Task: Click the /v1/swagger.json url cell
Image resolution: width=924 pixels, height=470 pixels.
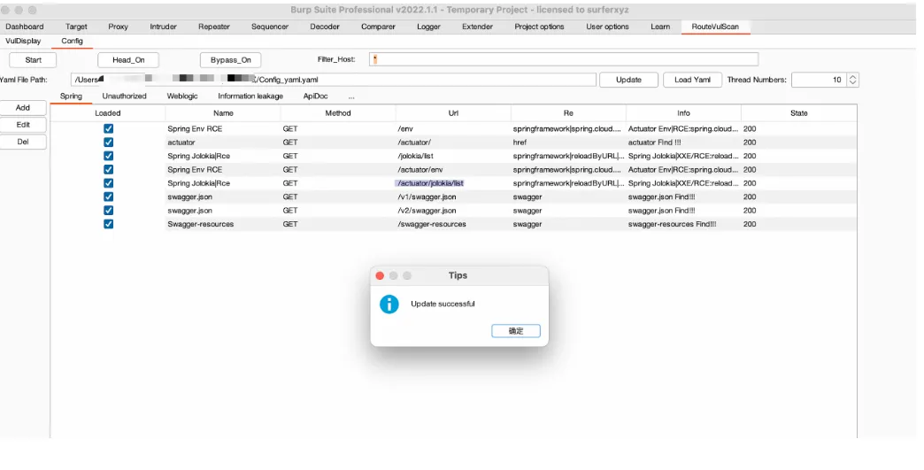Action: point(453,196)
